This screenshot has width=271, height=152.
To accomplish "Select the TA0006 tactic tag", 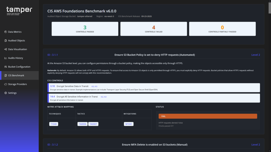I will (x=82, y=124).
